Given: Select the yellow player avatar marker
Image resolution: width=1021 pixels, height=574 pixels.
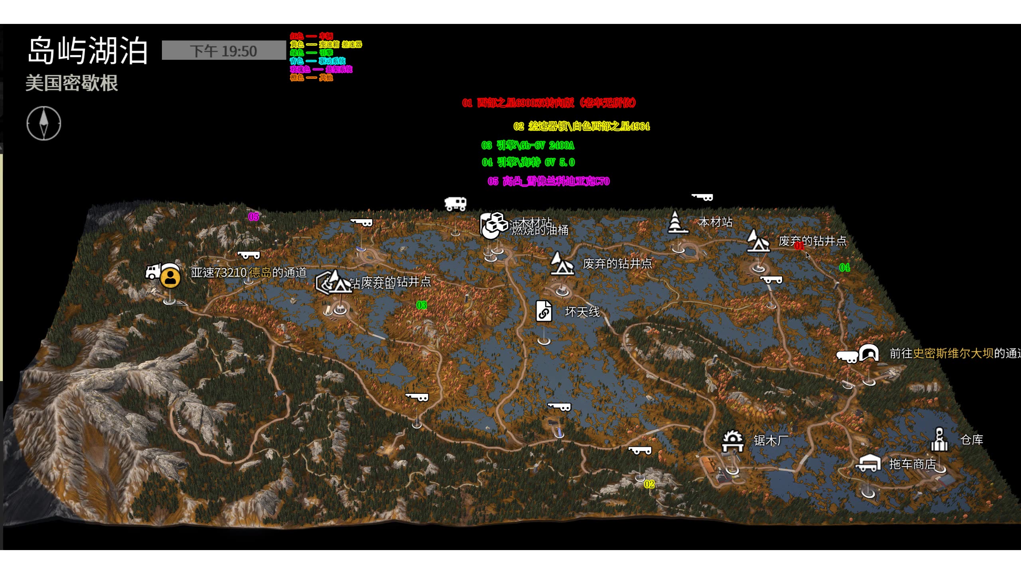Looking at the screenshot, I should click(x=171, y=276).
